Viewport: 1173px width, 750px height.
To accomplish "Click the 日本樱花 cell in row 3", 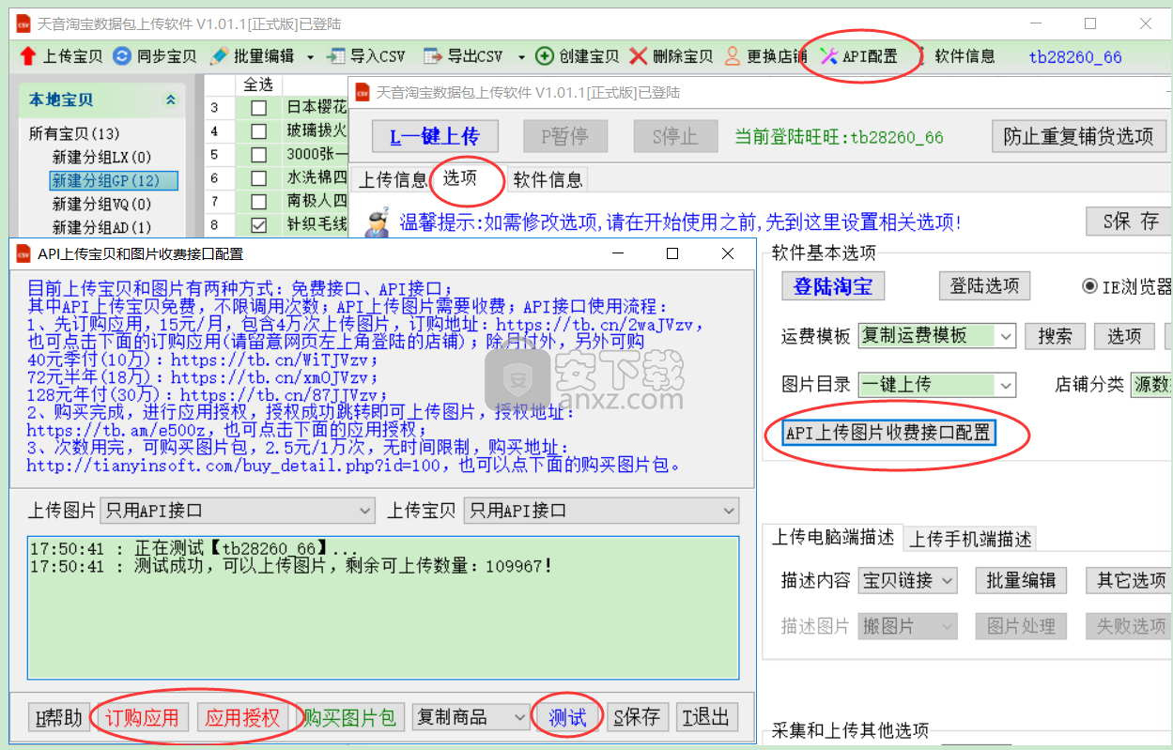I will 317,108.
